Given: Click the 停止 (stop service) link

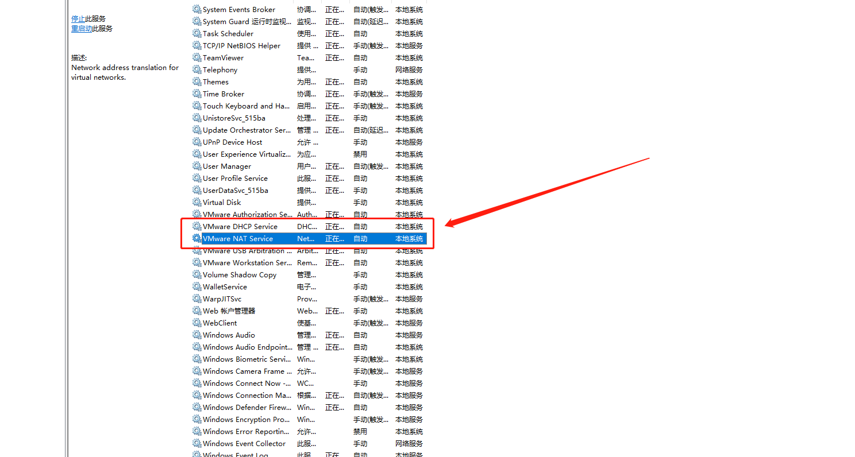Looking at the screenshot, I should pos(78,19).
